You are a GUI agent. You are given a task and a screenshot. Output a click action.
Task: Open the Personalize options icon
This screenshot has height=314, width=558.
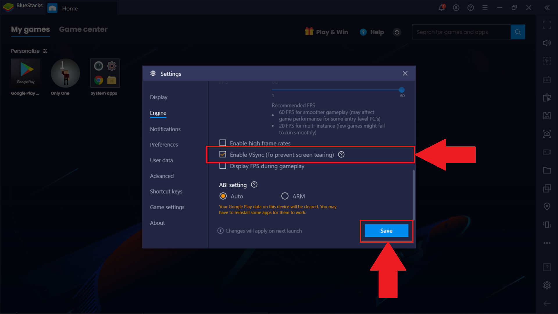pyautogui.click(x=45, y=51)
